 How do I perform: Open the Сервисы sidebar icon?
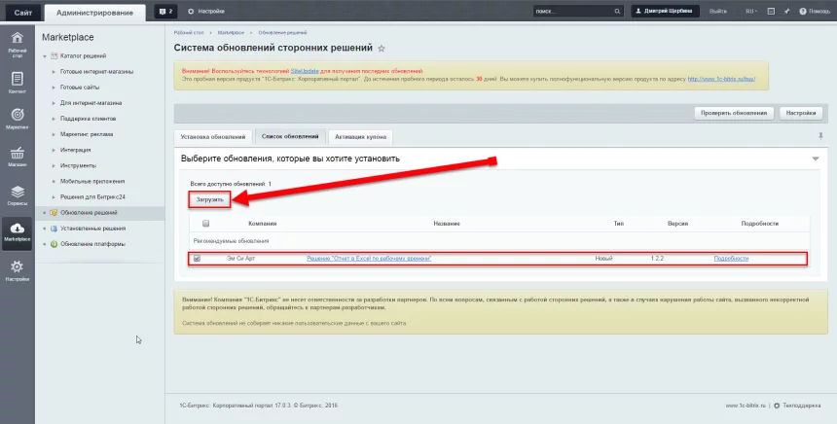point(17,194)
